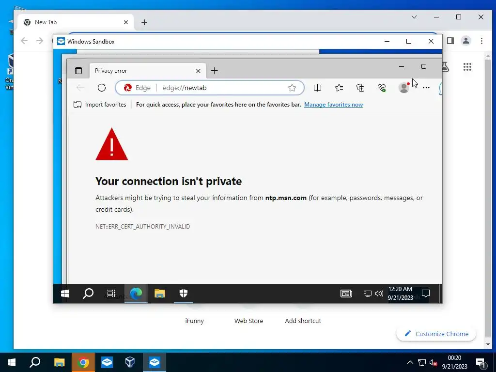Click host network tray icon
The height and width of the screenshot is (372, 496).
click(x=422, y=362)
